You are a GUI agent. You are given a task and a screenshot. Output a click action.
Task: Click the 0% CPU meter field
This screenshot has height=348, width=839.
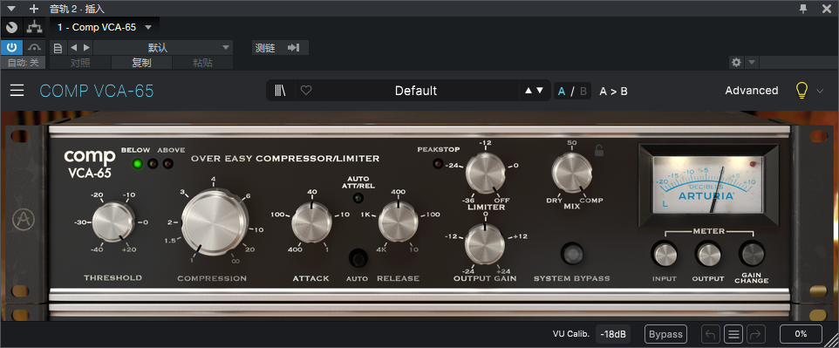(801, 334)
